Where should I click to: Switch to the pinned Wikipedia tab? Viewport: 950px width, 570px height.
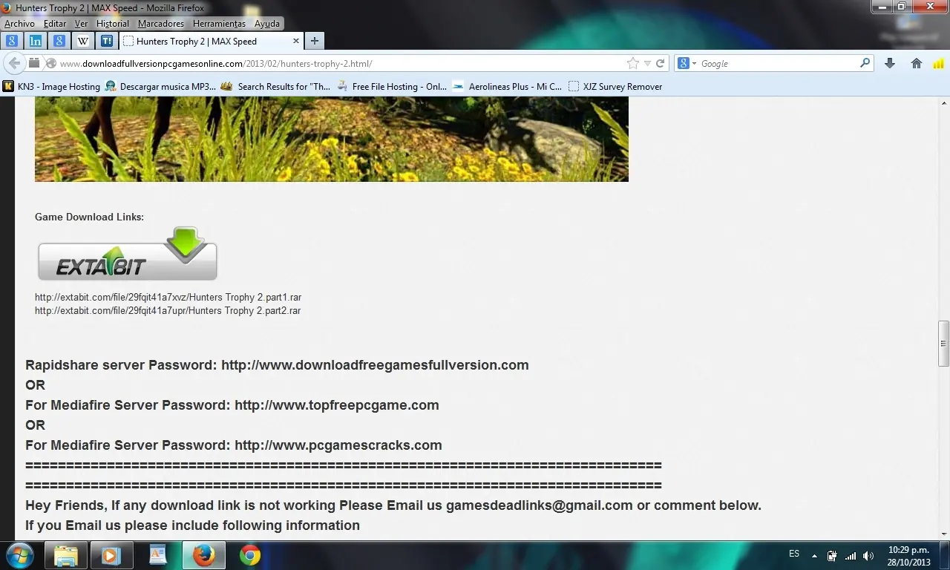click(83, 41)
